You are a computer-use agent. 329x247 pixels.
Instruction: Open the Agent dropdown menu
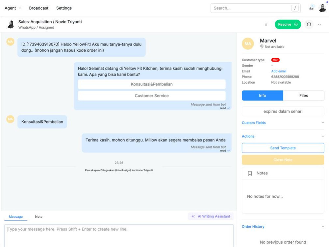[x=13, y=8]
